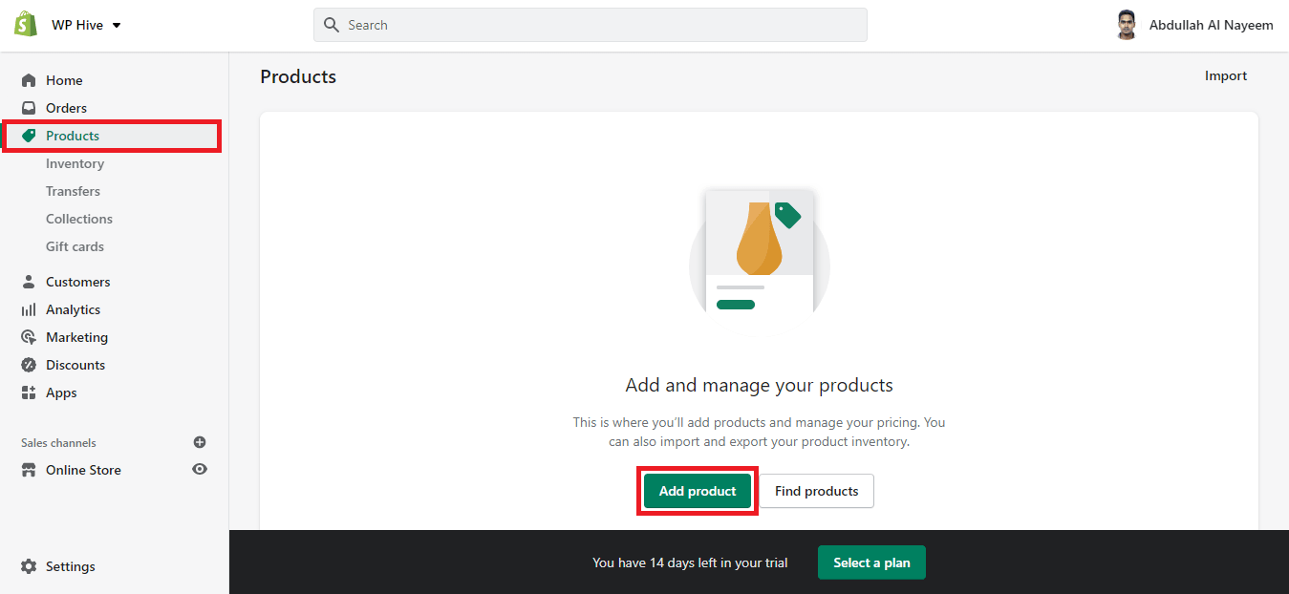Screen dimensions: 1289x594
Task: Open Settings with the gear icon
Action: tap(29, 566)
